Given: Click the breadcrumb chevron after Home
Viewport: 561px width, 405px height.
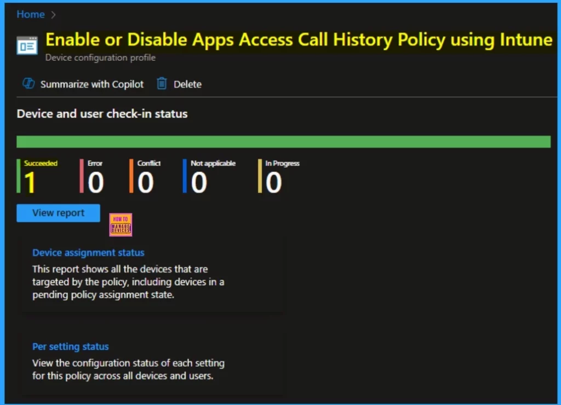Looking at the screenshot, I should pos(53,15).
